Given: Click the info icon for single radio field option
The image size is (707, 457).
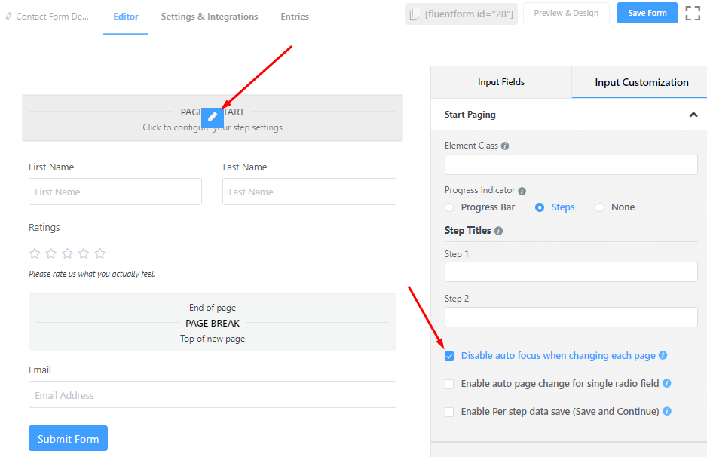Looking at the screenshot, I should click(x=666, y=383).
